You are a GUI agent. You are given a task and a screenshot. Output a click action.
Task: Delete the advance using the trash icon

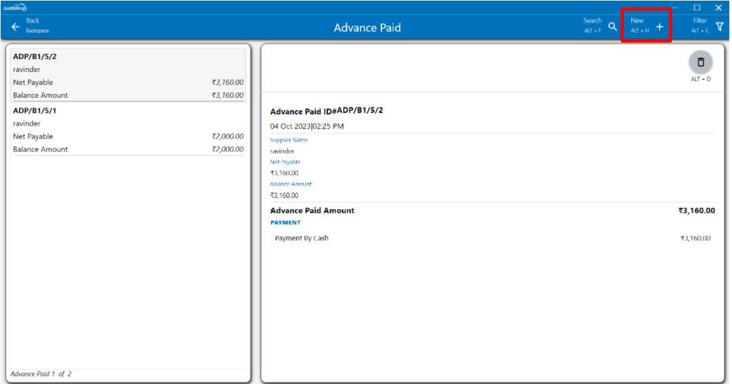[701, 63]
